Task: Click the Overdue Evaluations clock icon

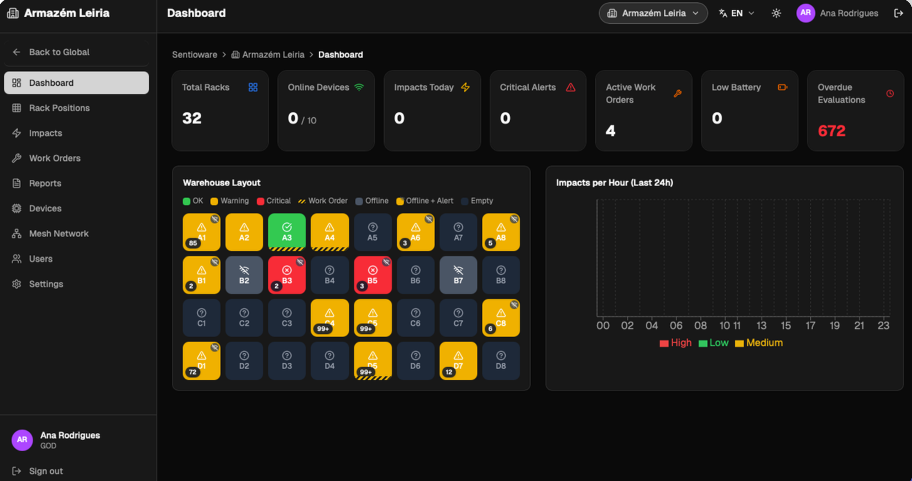Action: tap(890, 93)
